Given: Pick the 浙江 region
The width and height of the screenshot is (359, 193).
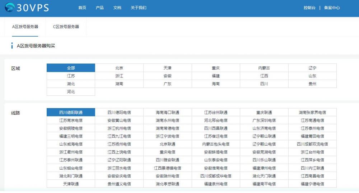Looking at the screenshot, I should click(119, 76).
